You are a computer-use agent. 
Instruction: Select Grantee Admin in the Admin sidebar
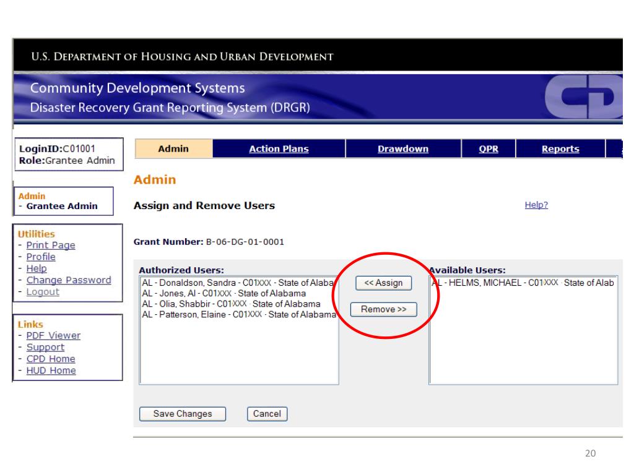[62, 206]
